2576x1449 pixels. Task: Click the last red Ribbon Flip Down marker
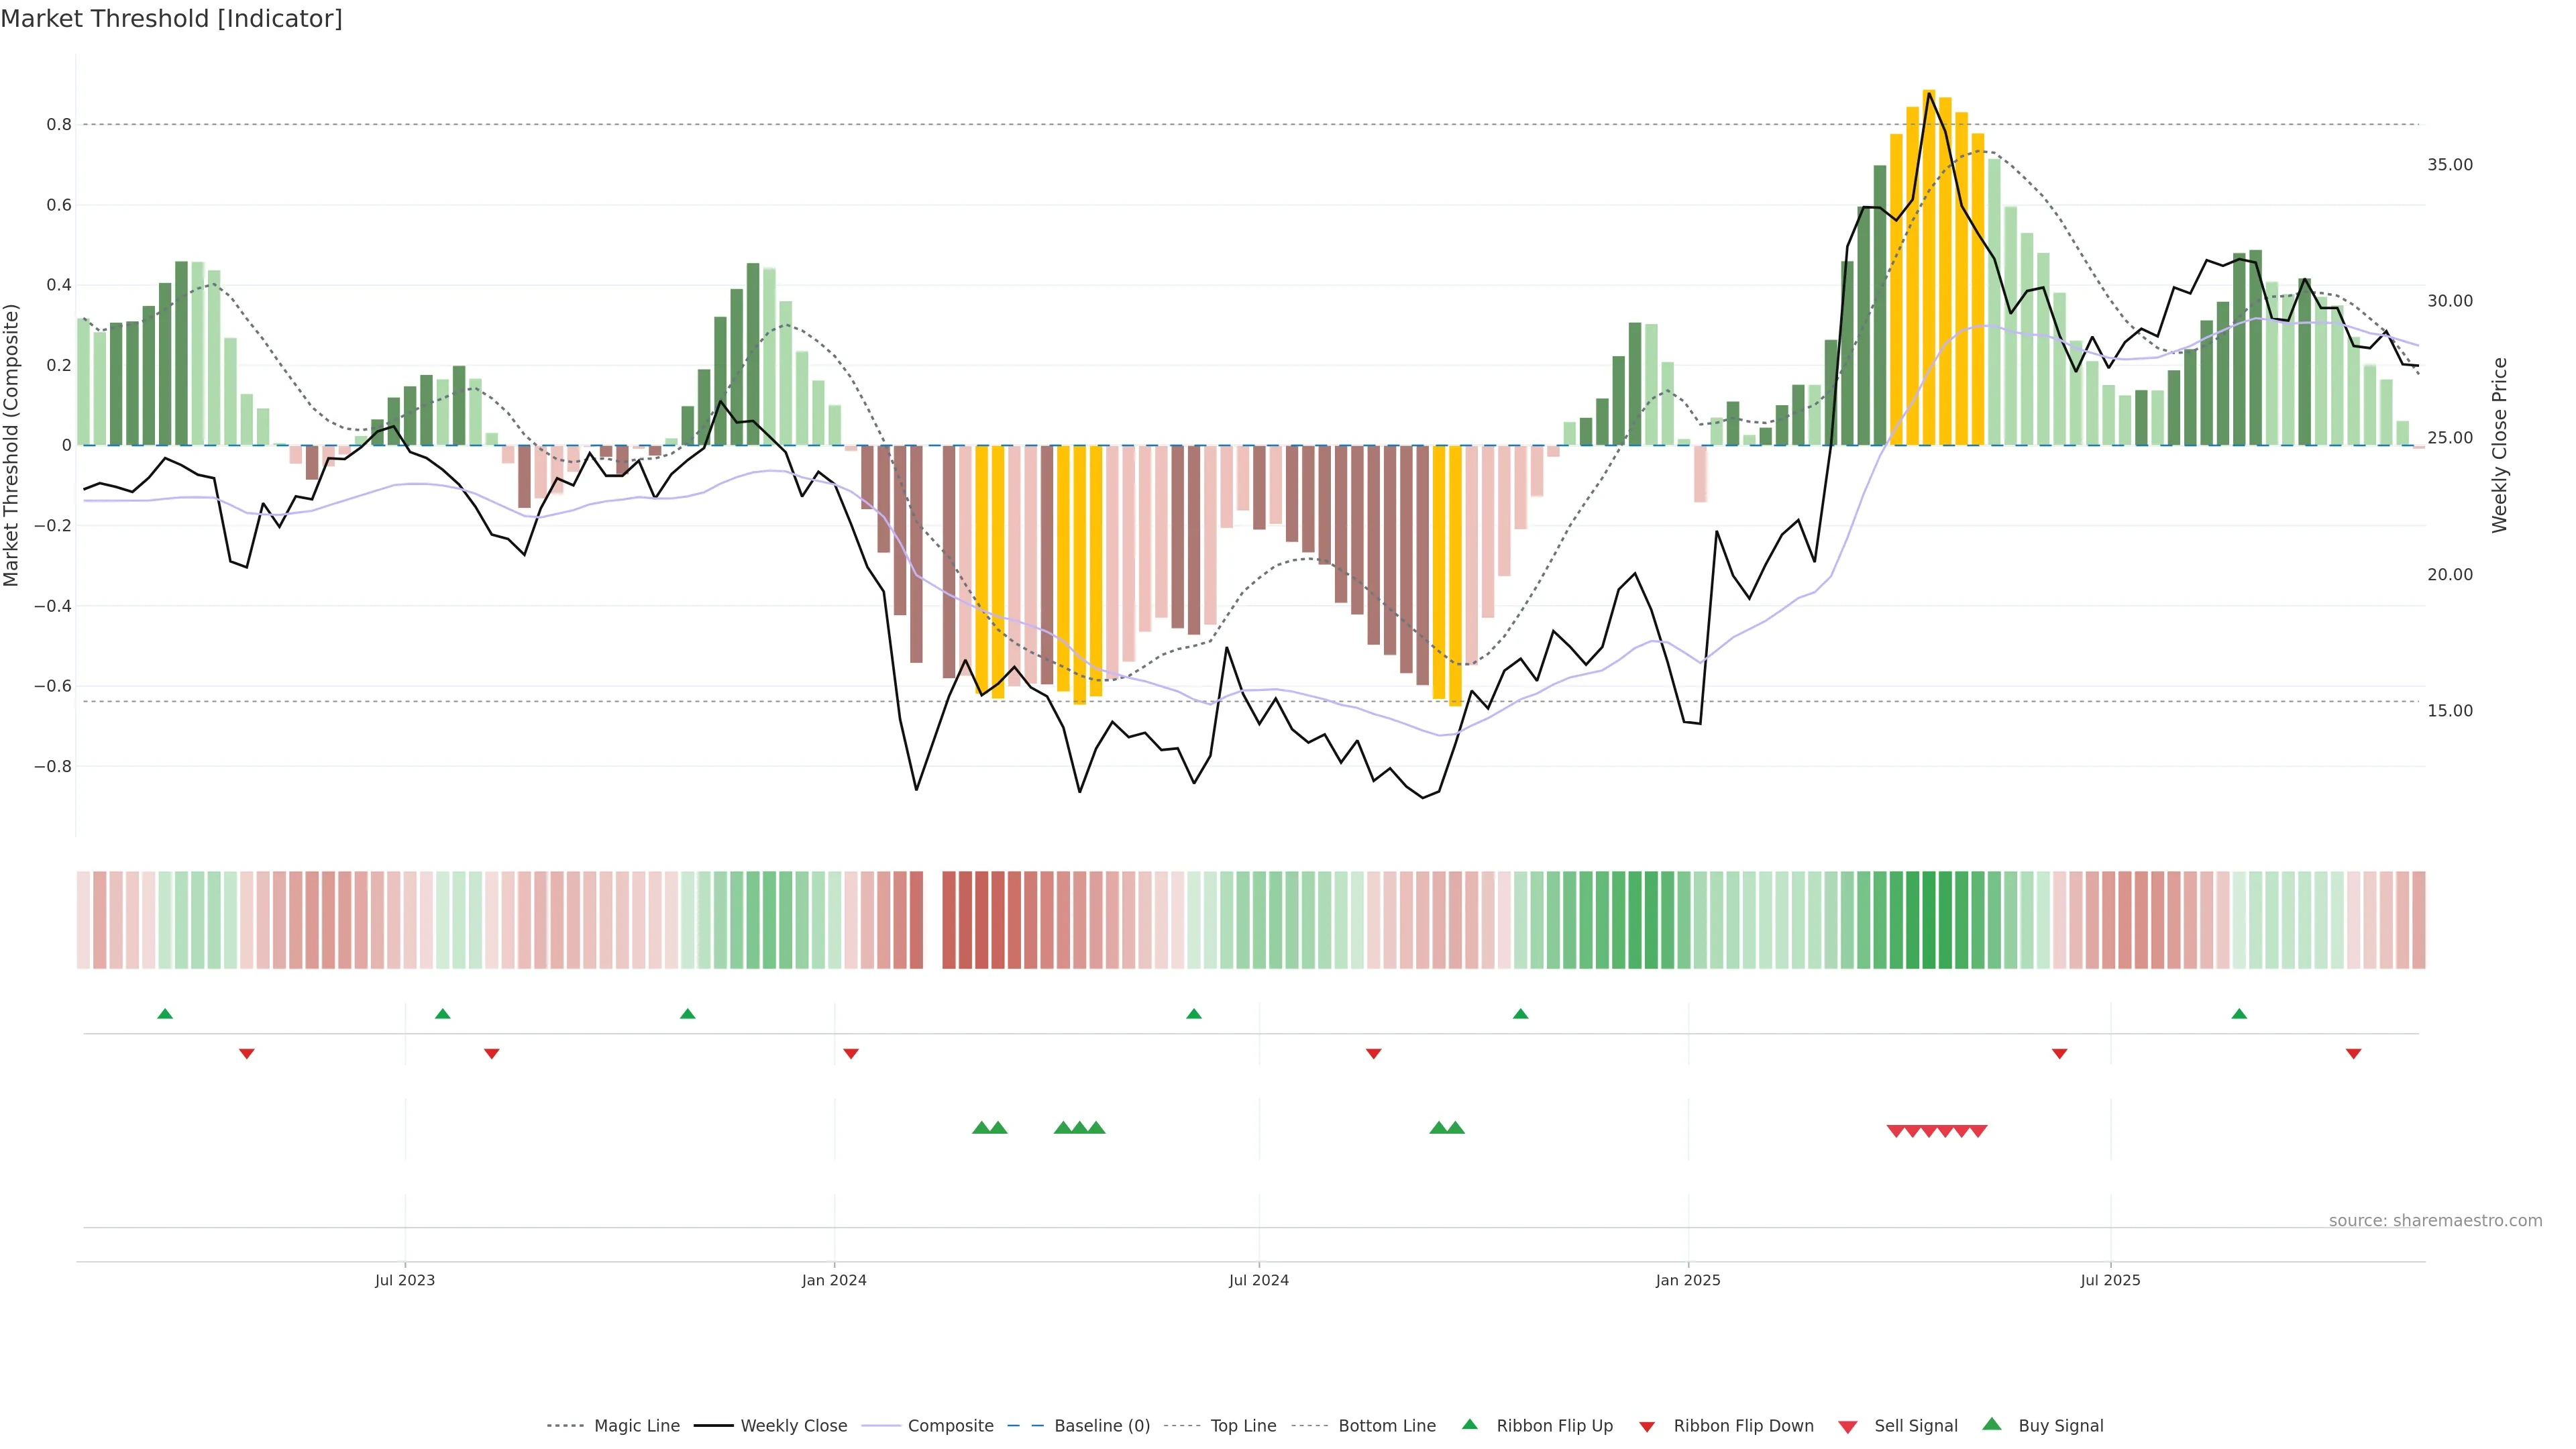click(x=2353, y=1053)
